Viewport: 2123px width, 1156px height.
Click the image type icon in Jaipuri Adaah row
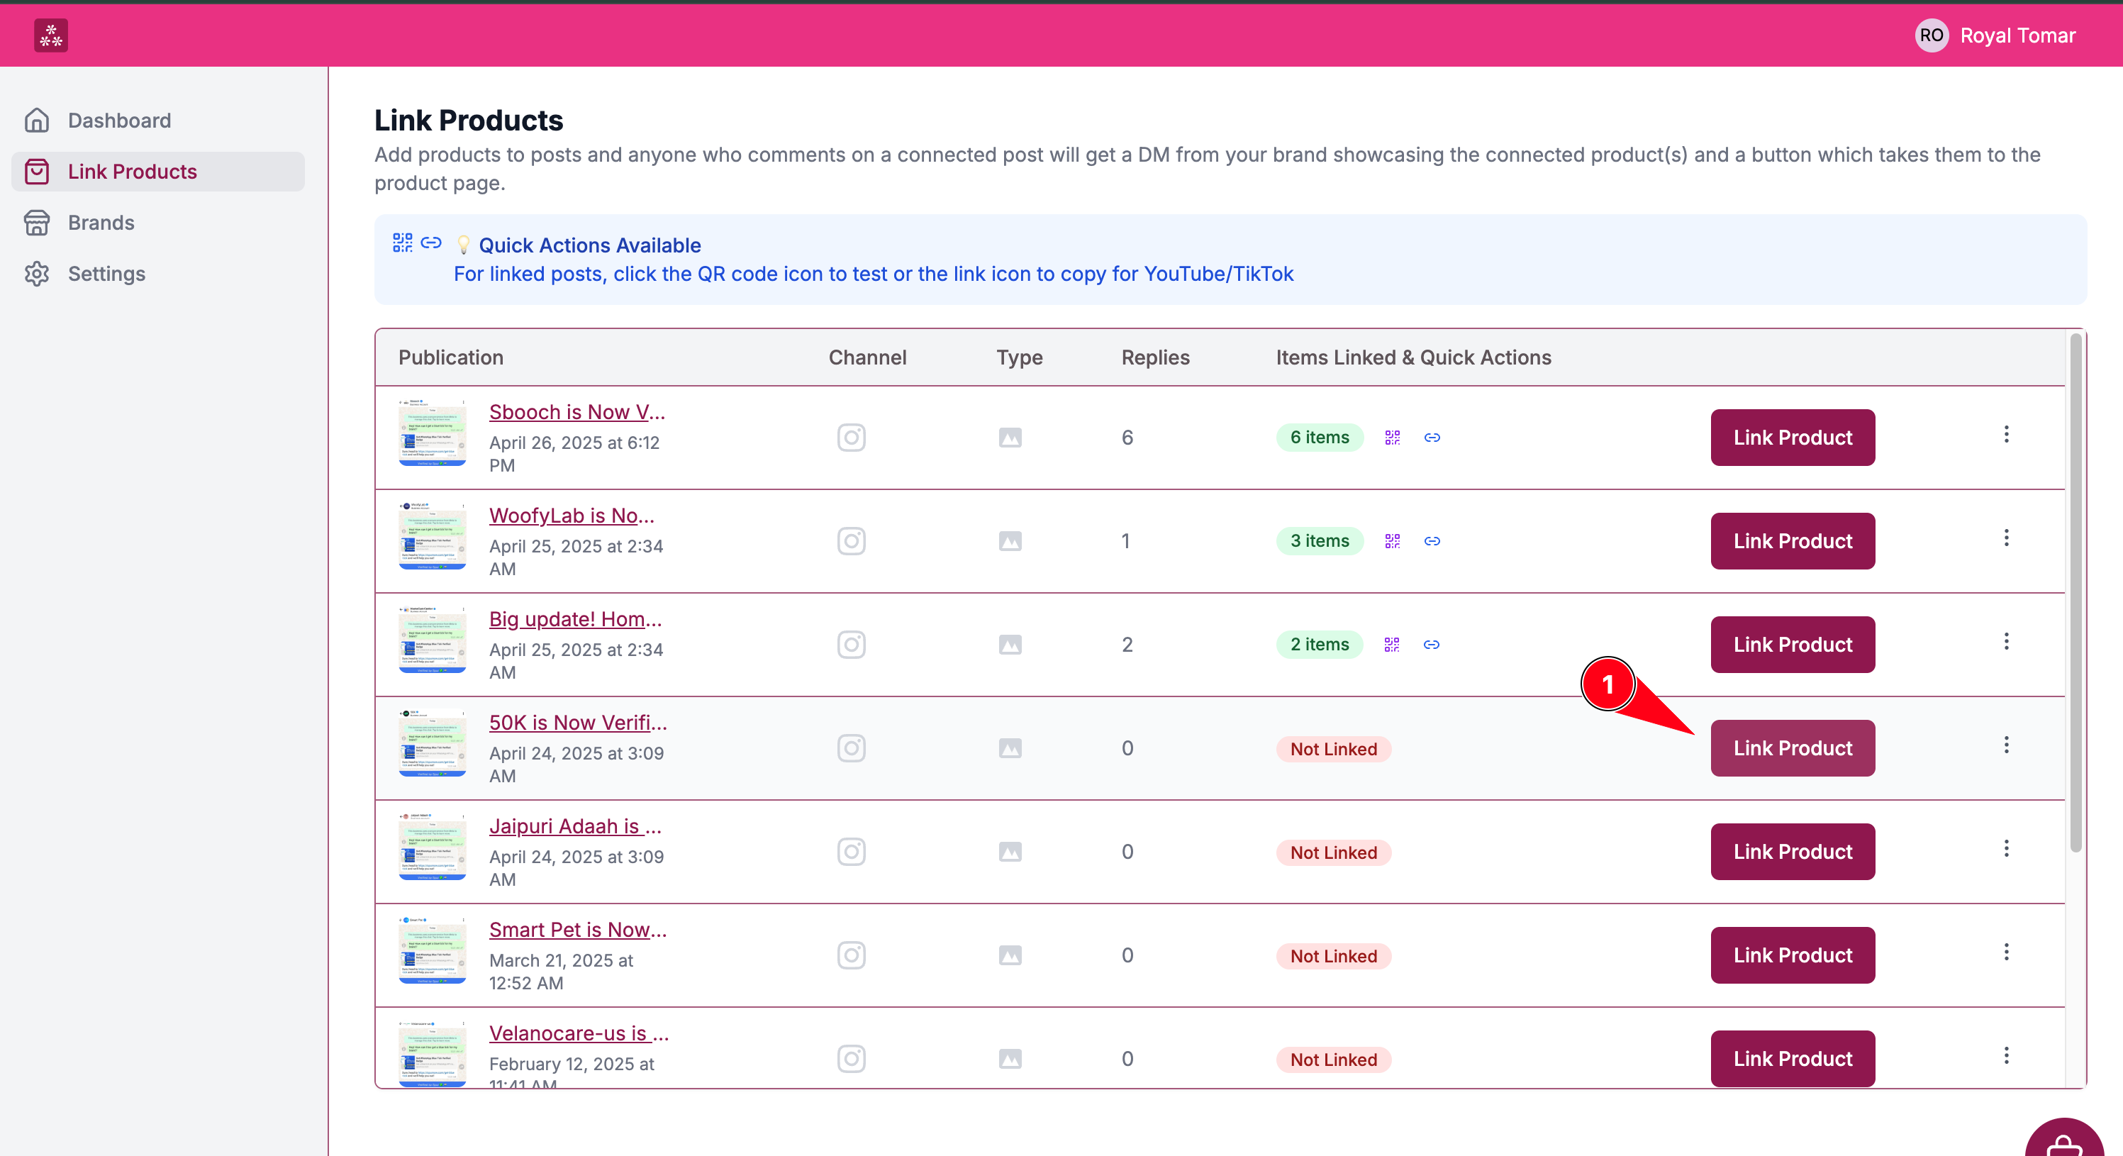coord(1010,852)
